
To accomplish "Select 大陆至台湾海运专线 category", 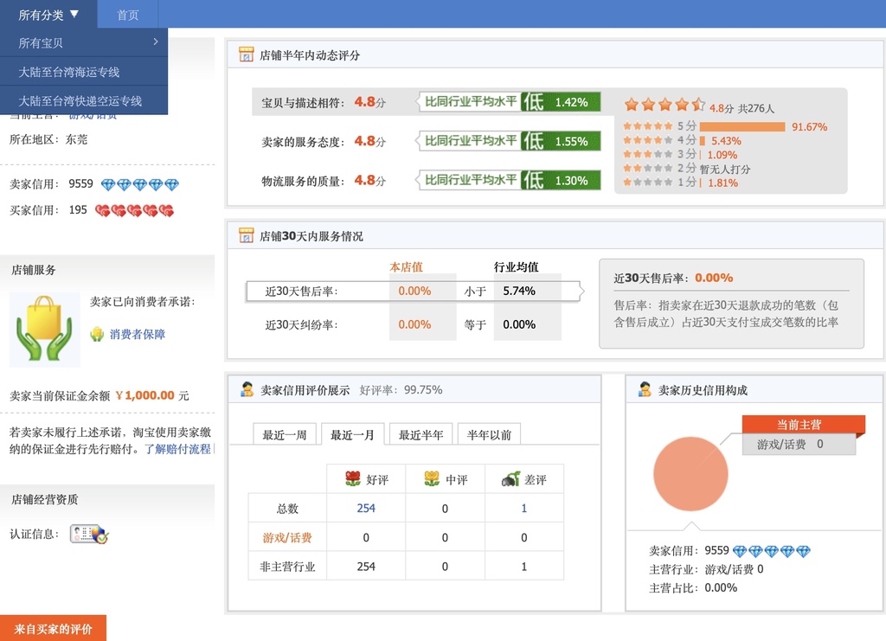I will pos(69,72).
